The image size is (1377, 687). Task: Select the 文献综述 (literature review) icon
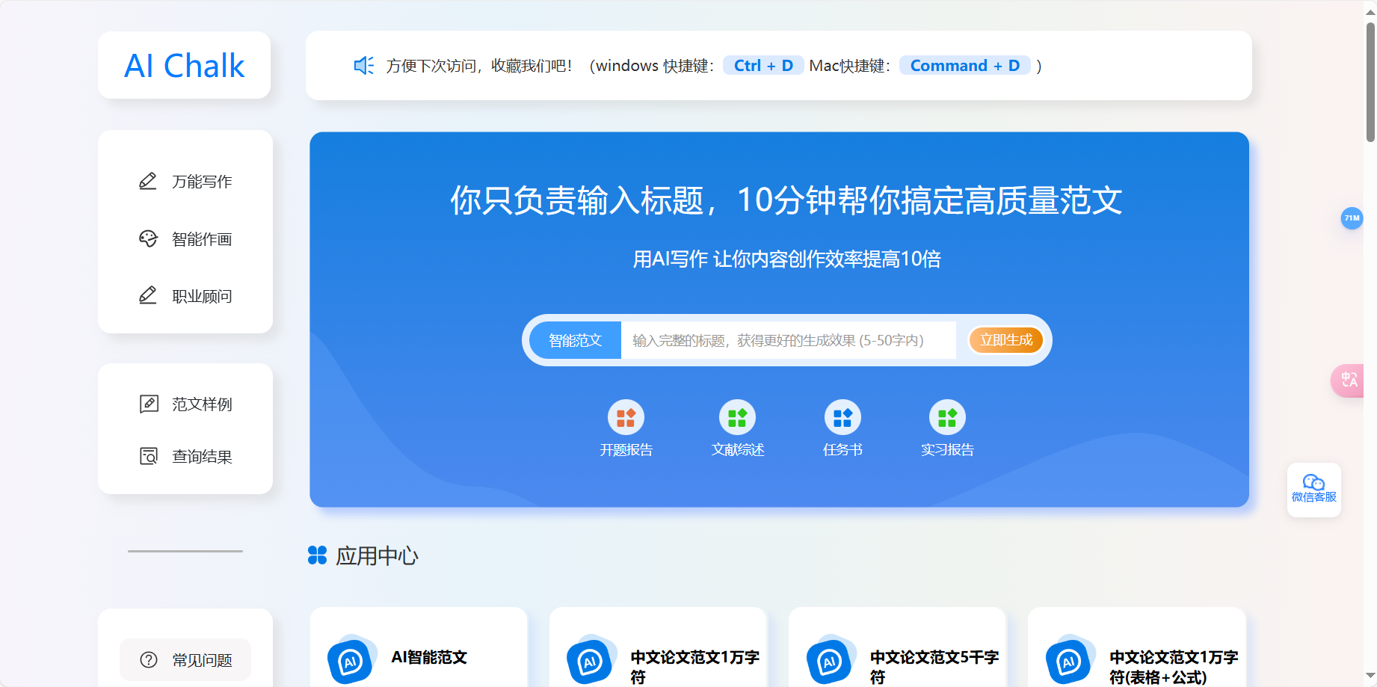point(736,418)
